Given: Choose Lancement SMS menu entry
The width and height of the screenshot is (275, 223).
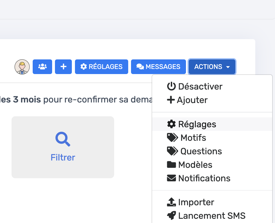Looking at the screenshot, I should point(212,216).
